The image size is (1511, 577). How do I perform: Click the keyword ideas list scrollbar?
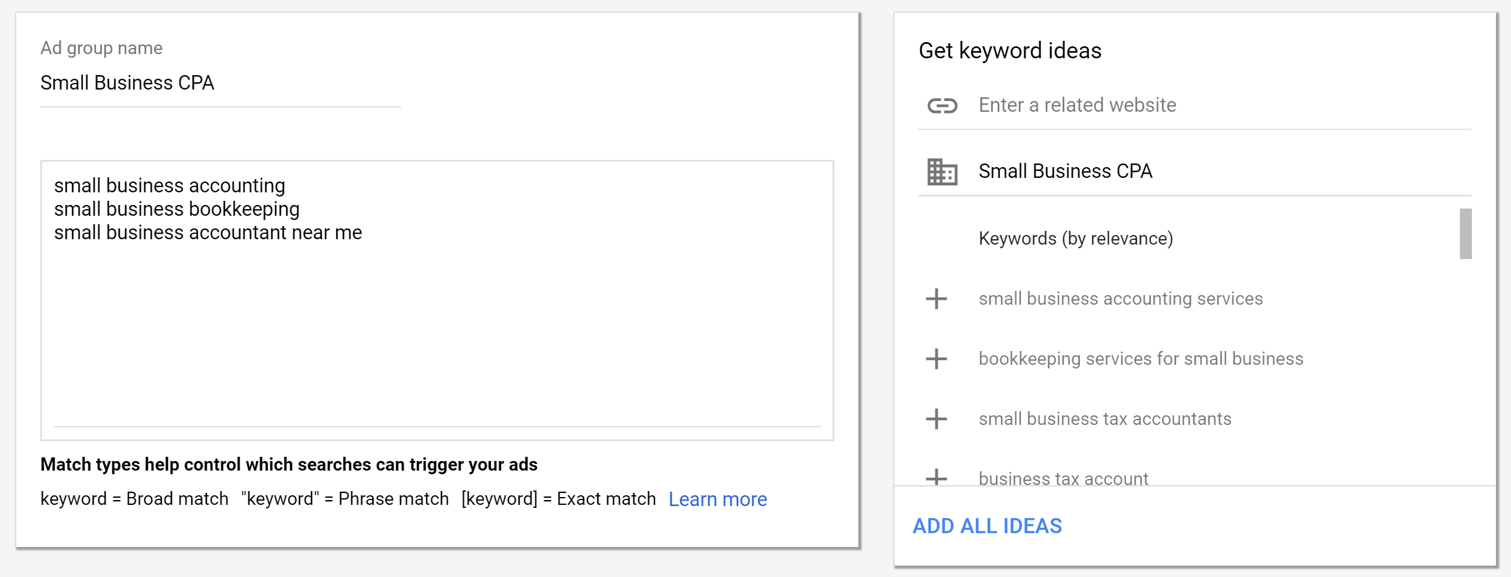1465,234
